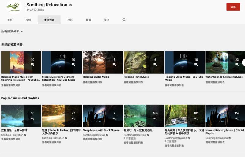Open the Peder B. Helland 短曲 playlist title
This screenshot has width=245, height=157.
tap(62, 132)
